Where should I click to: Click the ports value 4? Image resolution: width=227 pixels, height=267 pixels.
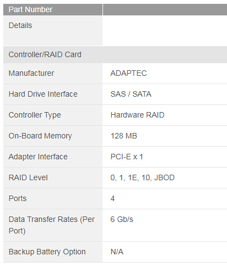click(x=112, y=198)
